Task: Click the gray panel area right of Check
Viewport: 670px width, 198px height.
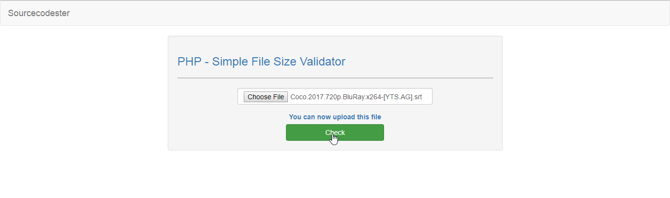Action: [441, 132]
